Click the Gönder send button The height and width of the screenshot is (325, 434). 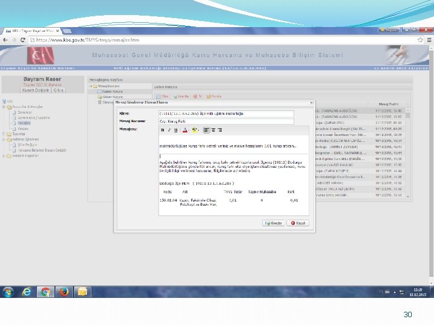[x=274, y=223]
